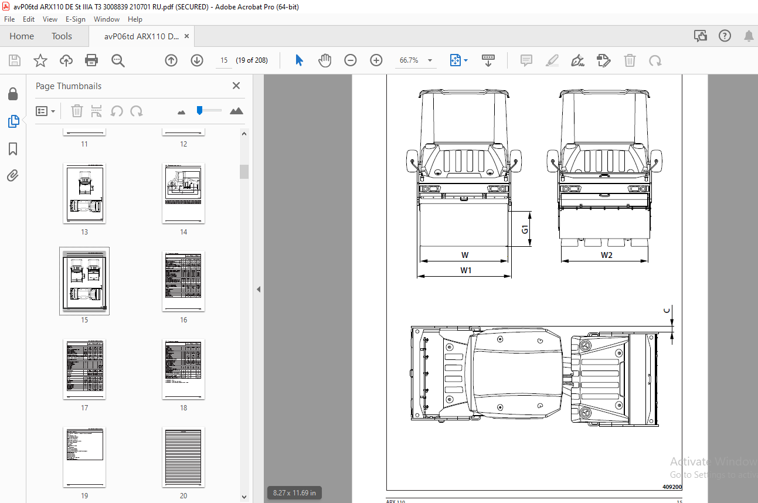Open the Edit stamp tool in the toolbar
The image size is (758, 503).
pos(604,60)
